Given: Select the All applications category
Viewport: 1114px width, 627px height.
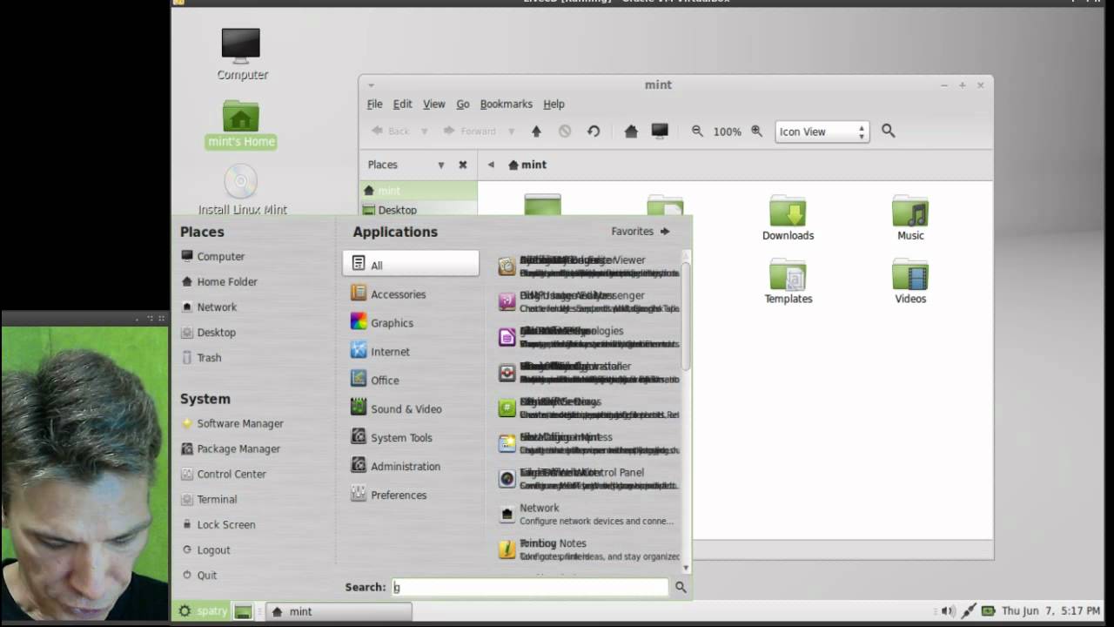Looking at the screenshot, I should click(x=411, y=265).
